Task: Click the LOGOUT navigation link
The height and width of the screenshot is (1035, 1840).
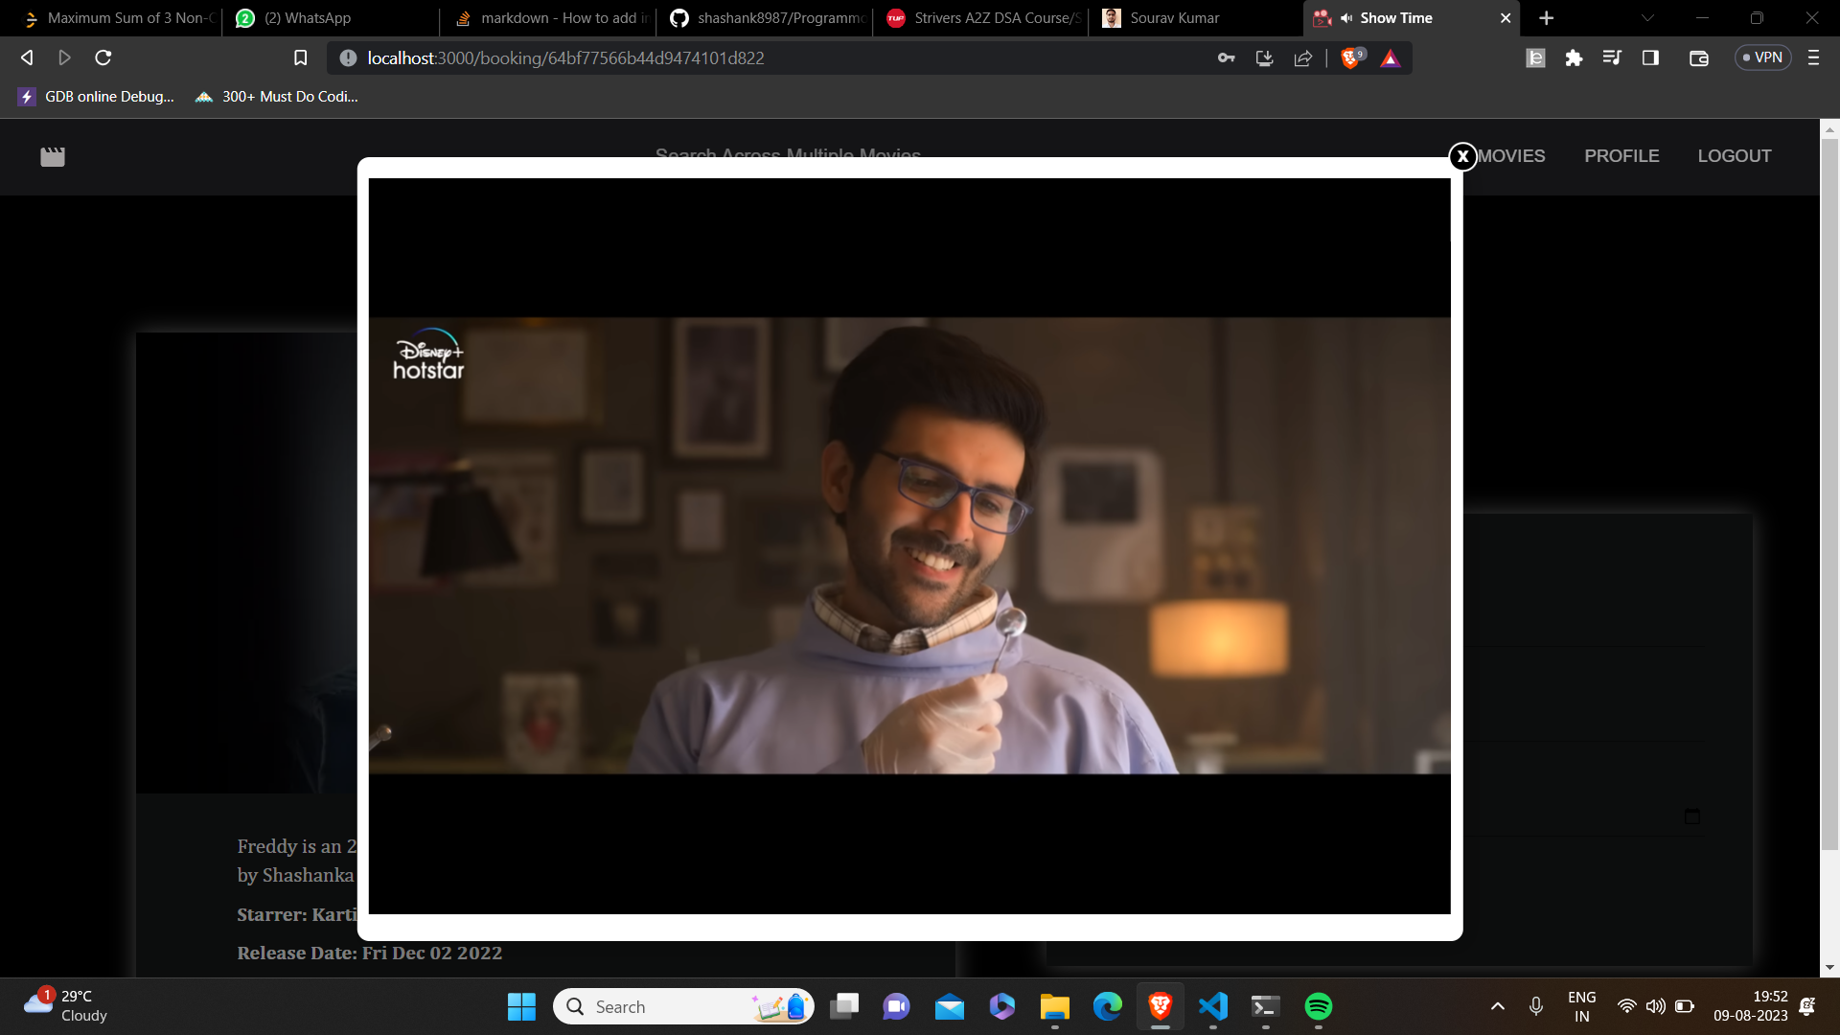Action: [1734, 156]
